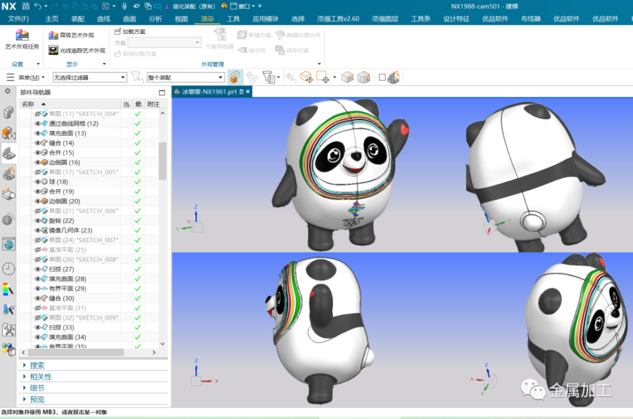Open the 整个装配 scope dropdown
Viewport: 633px width, 419px height.
coord(185,77)
